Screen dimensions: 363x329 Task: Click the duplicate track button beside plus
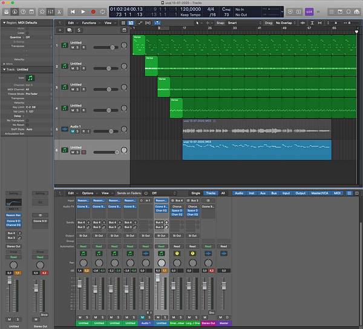point(69,30)
